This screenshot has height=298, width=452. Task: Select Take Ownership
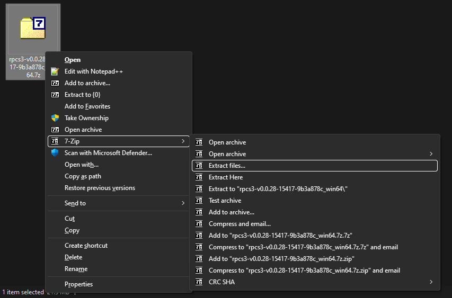tap(119, 118)
